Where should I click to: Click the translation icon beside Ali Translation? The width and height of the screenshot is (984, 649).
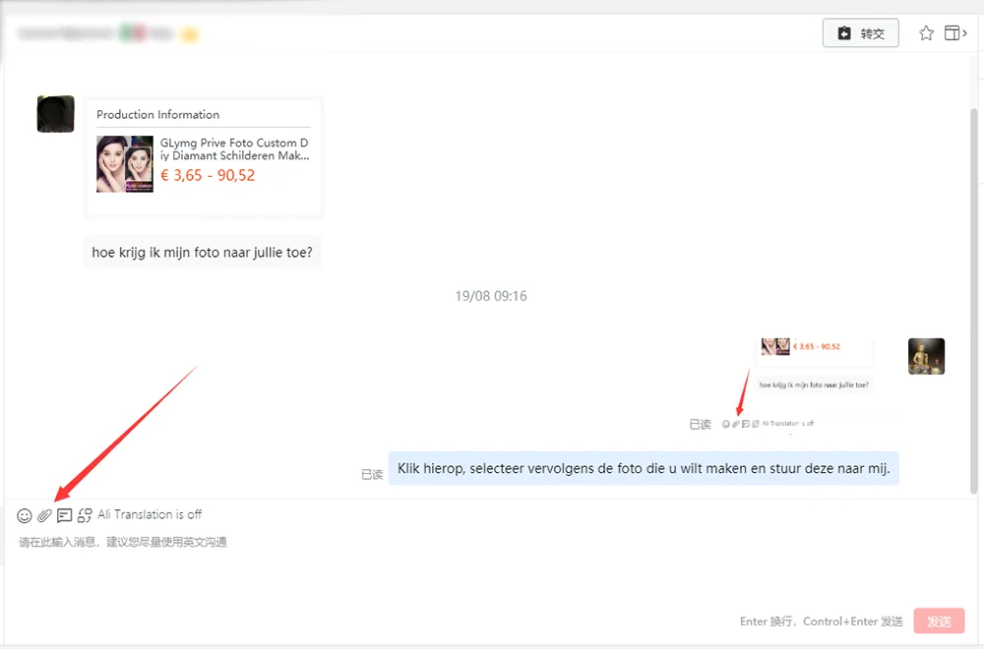point(85,515)
